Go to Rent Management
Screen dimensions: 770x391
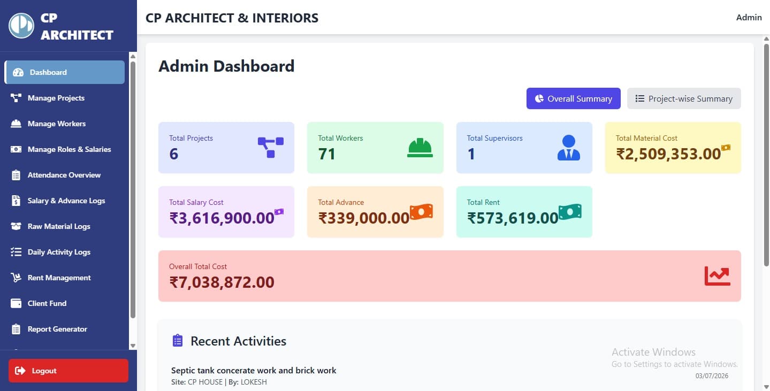coord(65,278)
